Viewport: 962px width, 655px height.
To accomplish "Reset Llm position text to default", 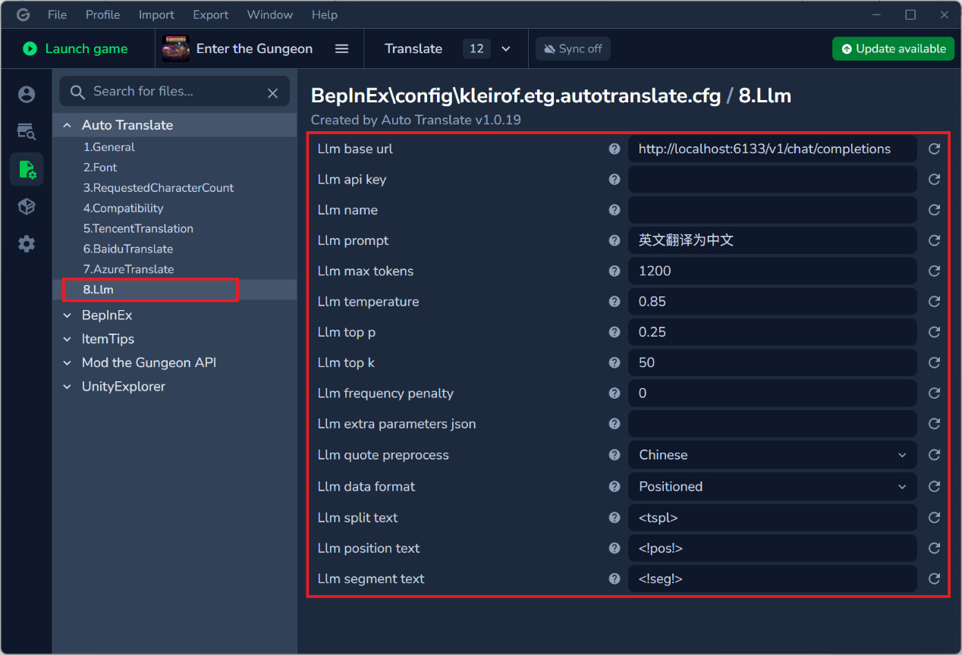I will pyautogui.click(x=934, y=548).
